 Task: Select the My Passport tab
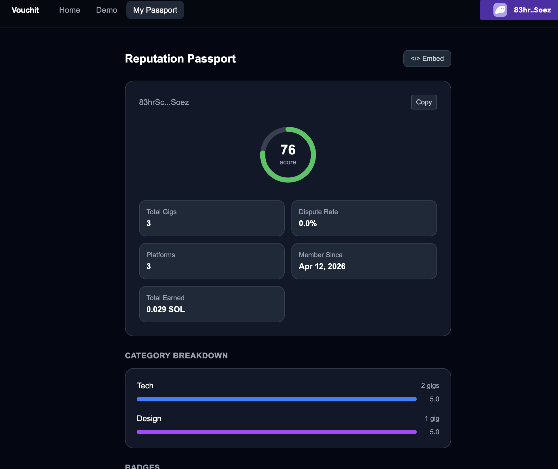pos(155,10)
